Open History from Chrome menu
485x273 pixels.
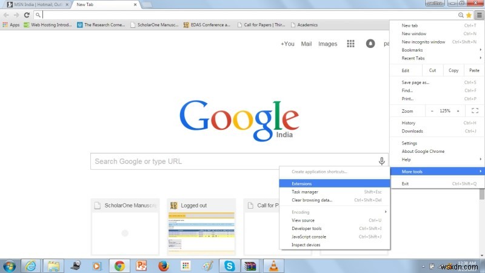pyautogui.click(x=437, y=123)
